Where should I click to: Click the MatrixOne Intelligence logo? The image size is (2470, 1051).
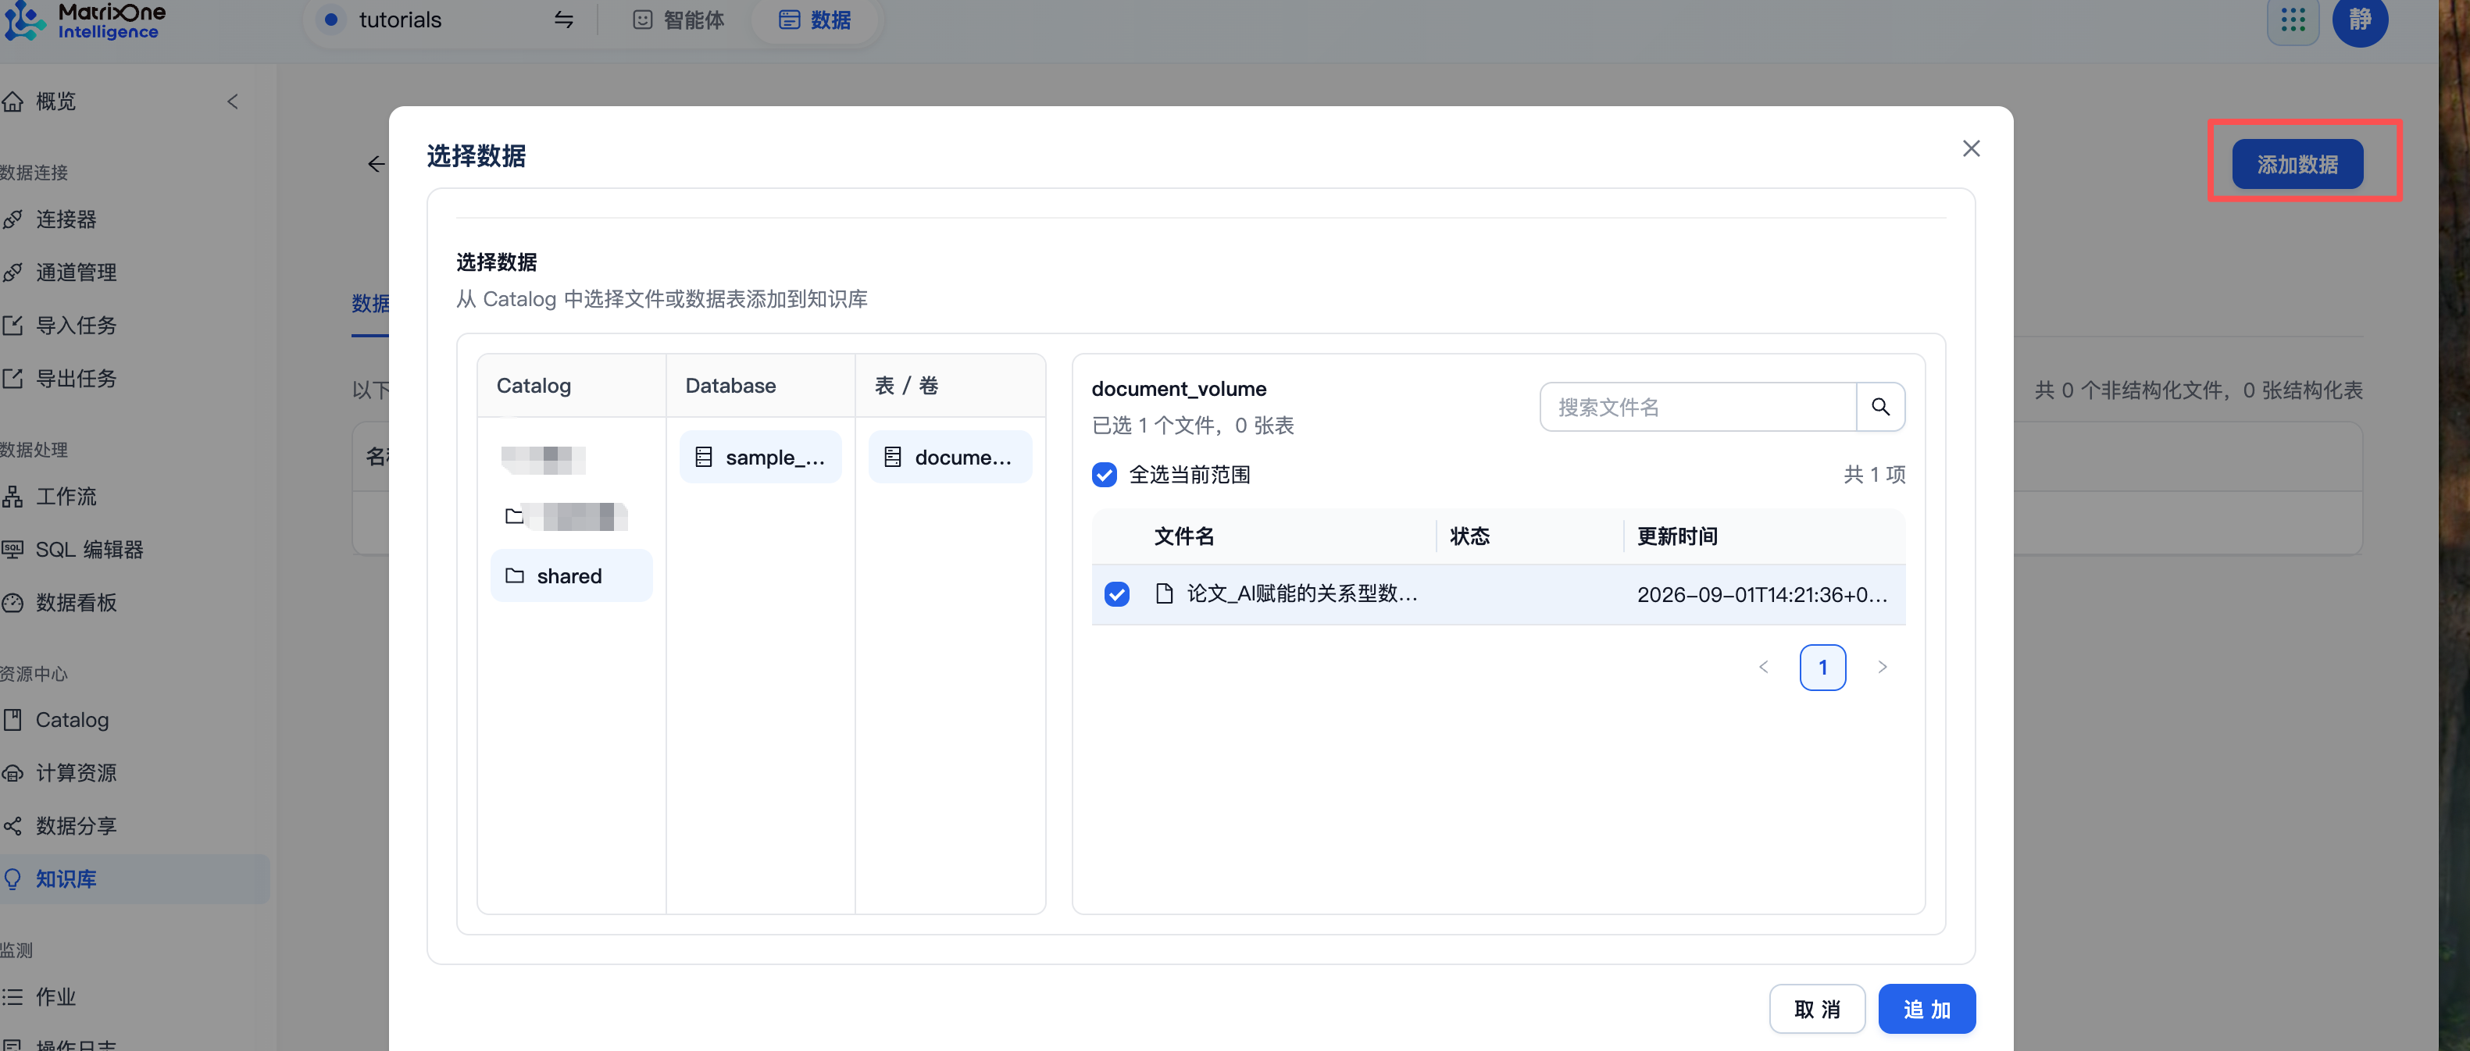[84, 20]
